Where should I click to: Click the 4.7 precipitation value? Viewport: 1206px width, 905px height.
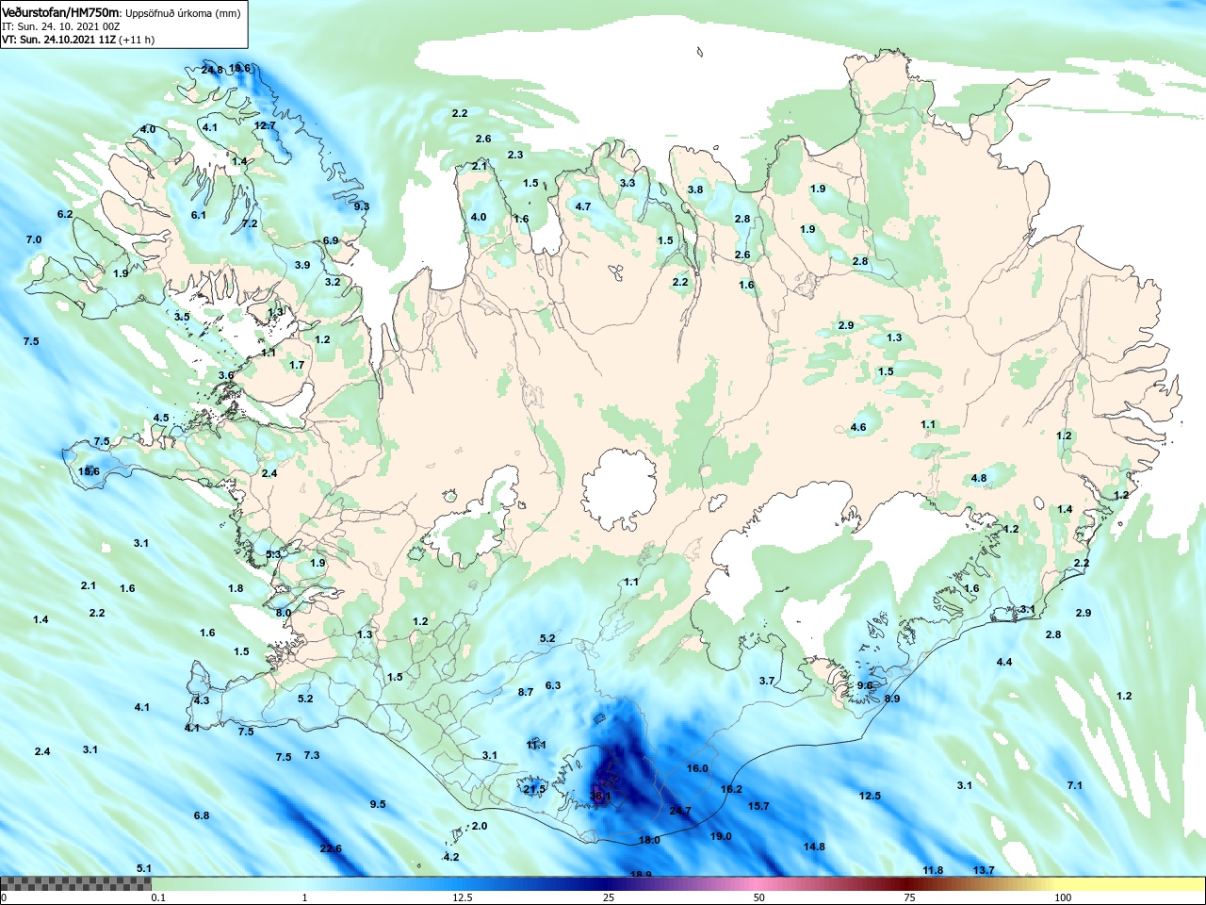pos(583,206)
